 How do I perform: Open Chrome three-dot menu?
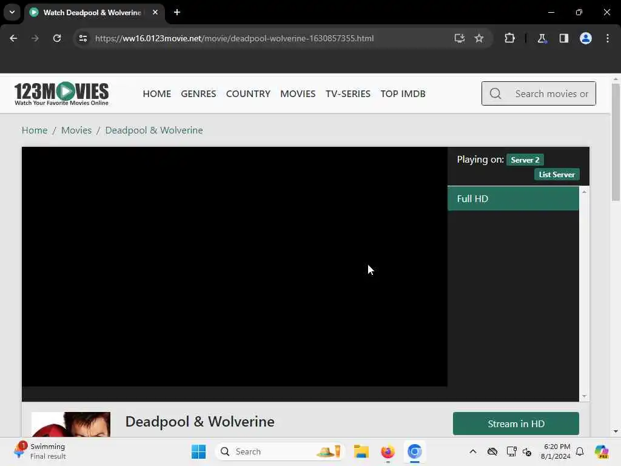click(x=608, y=38)
